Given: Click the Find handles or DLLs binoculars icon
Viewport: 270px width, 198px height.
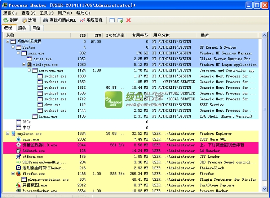Looking at the screenshot, I should [x=45, y=20].
